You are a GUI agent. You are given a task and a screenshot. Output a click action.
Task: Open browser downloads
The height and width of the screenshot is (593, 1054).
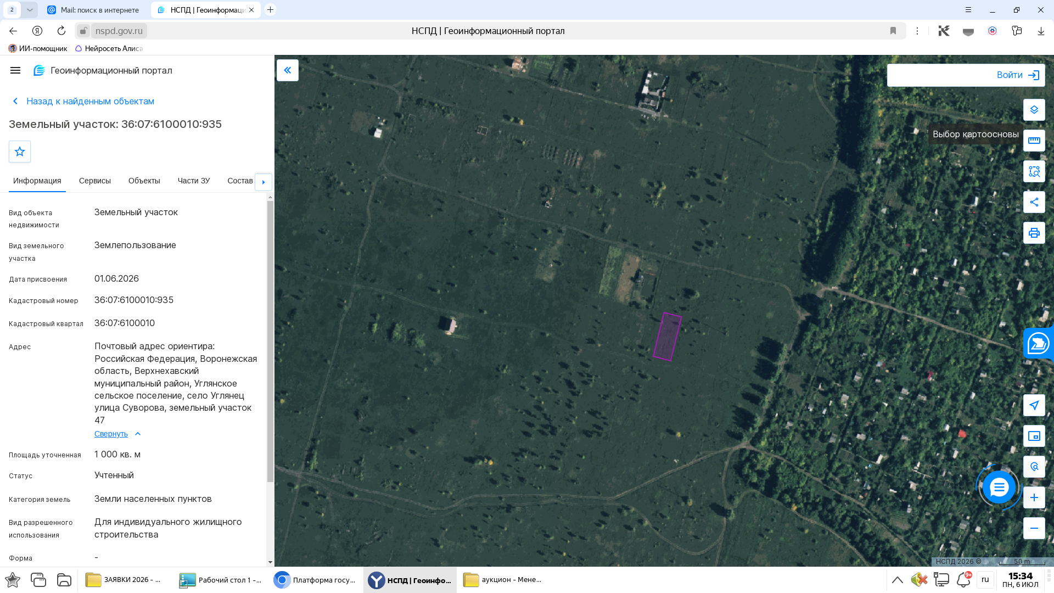1041,31
